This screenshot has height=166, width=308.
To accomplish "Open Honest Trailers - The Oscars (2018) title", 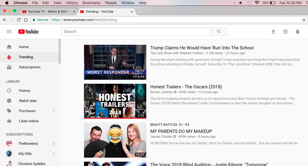I will [186, 87].
